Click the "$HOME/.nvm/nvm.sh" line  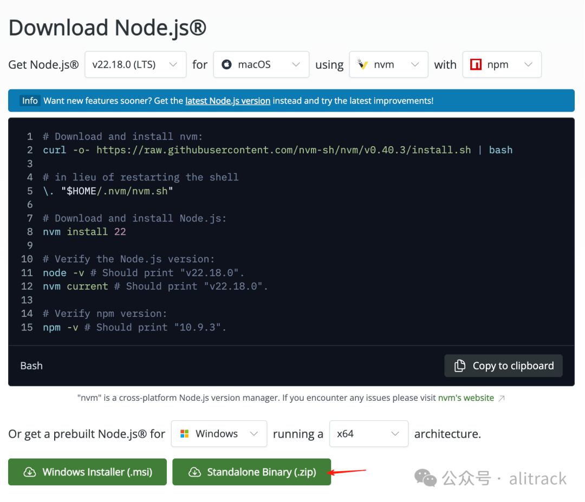coord(108,191)
